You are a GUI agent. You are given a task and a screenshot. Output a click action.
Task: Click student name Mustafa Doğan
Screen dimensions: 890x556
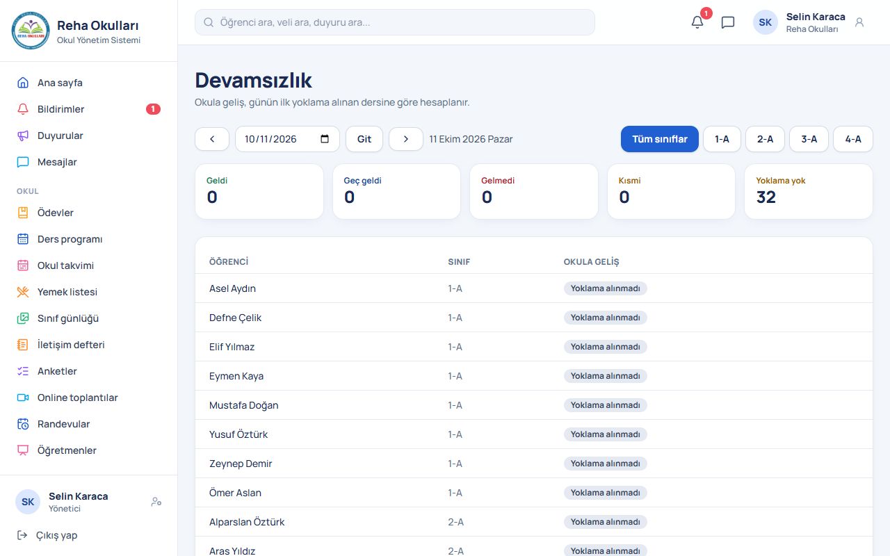point(243,405)
